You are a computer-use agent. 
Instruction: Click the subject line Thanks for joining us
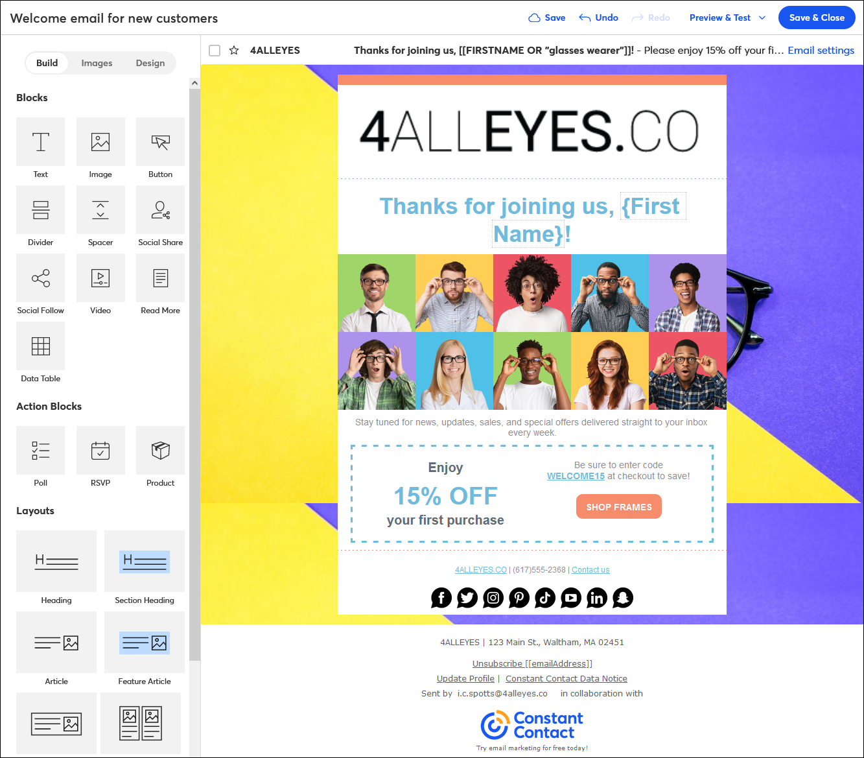pos(494,51)
